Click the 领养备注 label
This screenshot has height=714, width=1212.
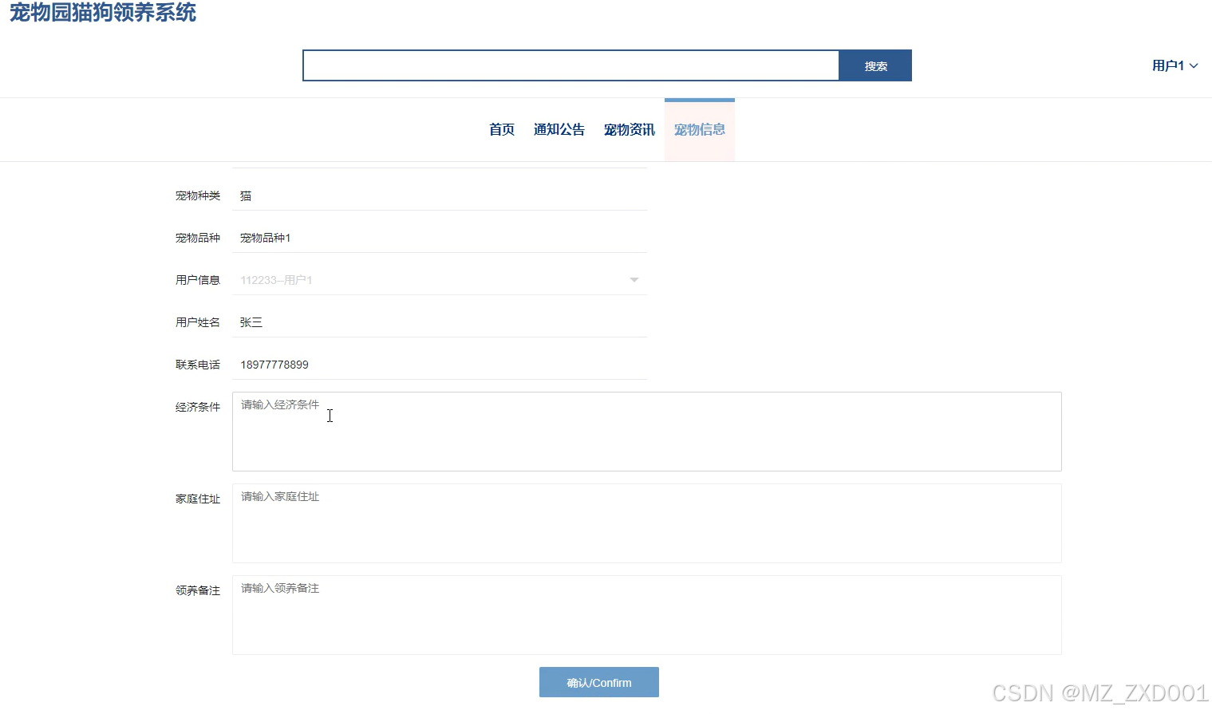click(198, 590)
